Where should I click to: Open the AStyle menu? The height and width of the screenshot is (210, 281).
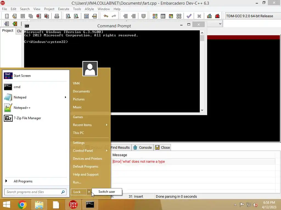[89, 9]
